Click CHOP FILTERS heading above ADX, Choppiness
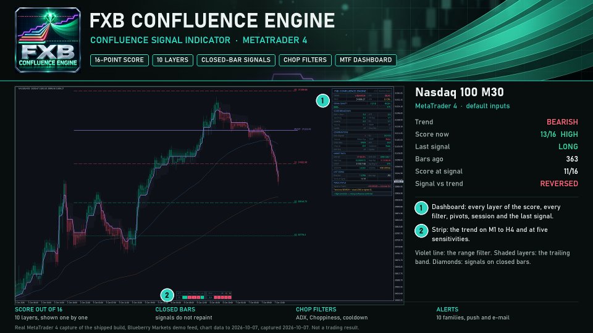 [x=316, y=309]
